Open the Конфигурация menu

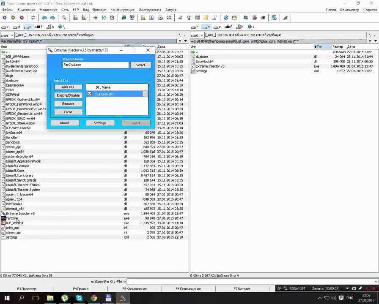point(122,10)
